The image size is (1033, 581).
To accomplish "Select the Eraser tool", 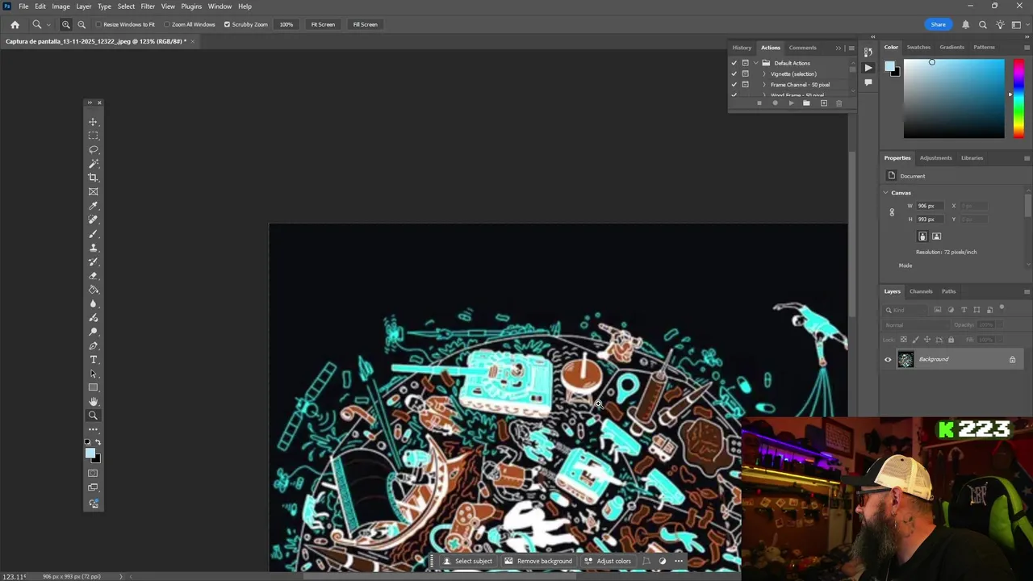I will point(93,275).
